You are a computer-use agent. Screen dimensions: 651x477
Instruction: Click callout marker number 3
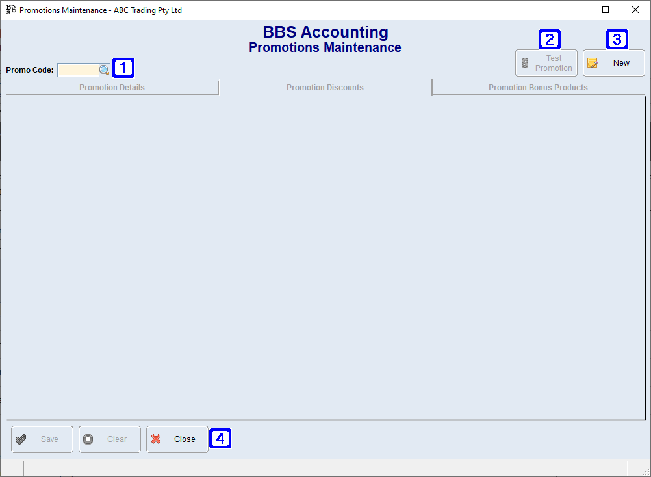tap(617, 40)
